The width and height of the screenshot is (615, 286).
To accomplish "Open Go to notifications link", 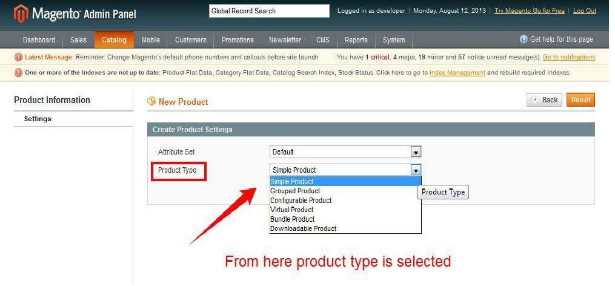I will 569,58.
